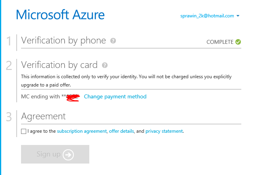The image size is (254, 175).
Task: Open the subscription agreement link
Action: [82, 131]
